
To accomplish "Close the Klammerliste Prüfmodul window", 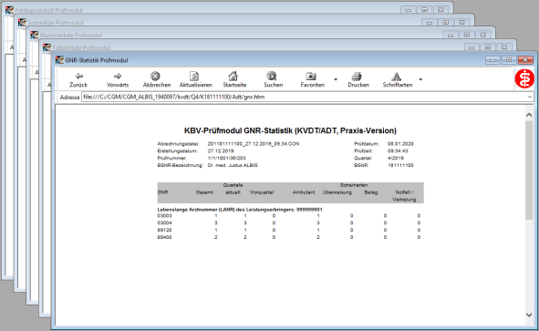I will [x=483, y=35].
